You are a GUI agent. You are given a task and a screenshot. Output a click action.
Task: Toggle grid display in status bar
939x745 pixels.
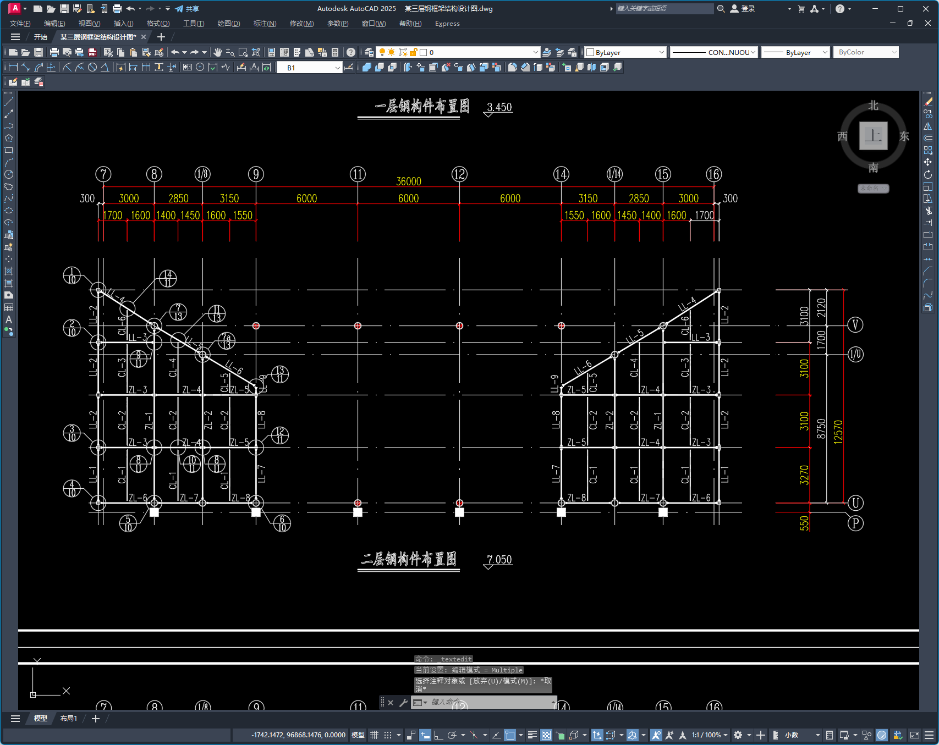pos(375,735)
